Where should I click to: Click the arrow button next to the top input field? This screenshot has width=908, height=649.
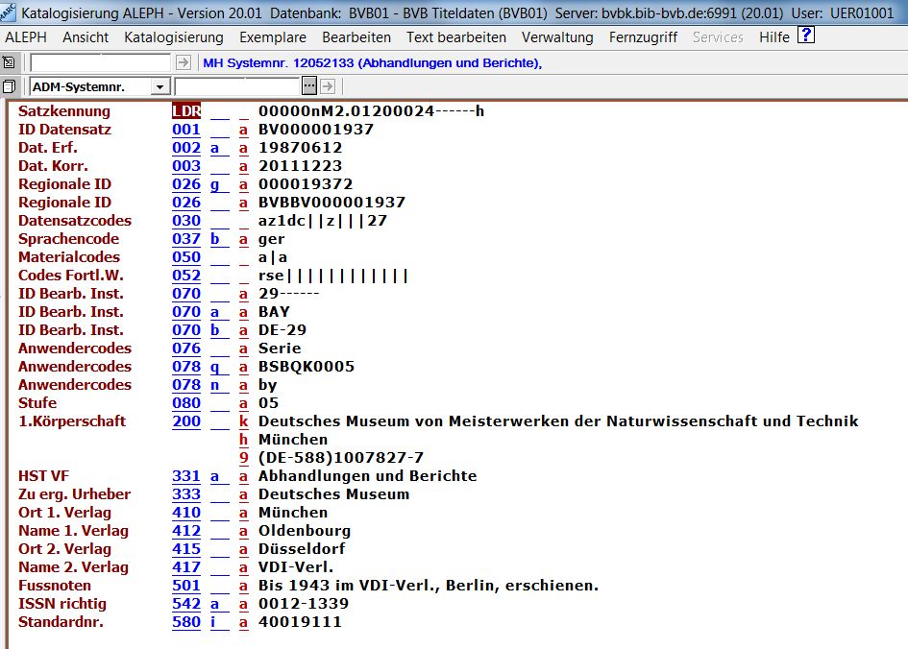(184, 62)
